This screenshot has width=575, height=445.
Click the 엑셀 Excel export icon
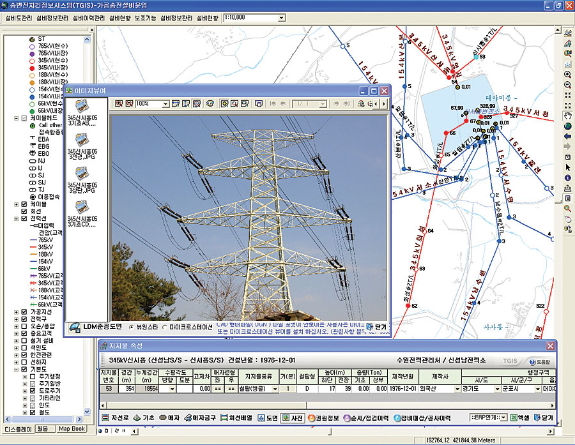517,418
